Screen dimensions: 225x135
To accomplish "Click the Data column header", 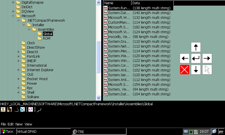I will [x=152, y=3].
